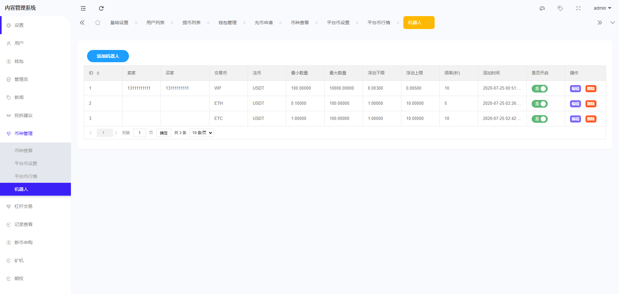Disable the WP robot toggle switch
The width and height of the screenshot is (619, 294).
(540, 89)
